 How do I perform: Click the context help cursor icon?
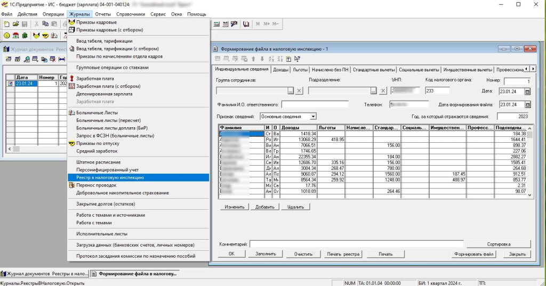[297, 59]
